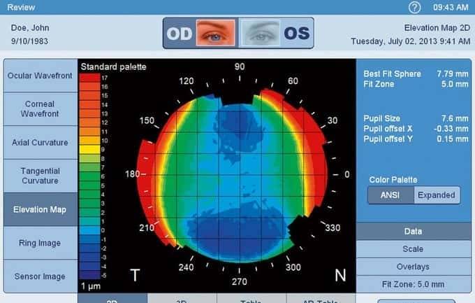Select the OS left eye button
This screenshot has height=303, width=475.
click(276, 33)
